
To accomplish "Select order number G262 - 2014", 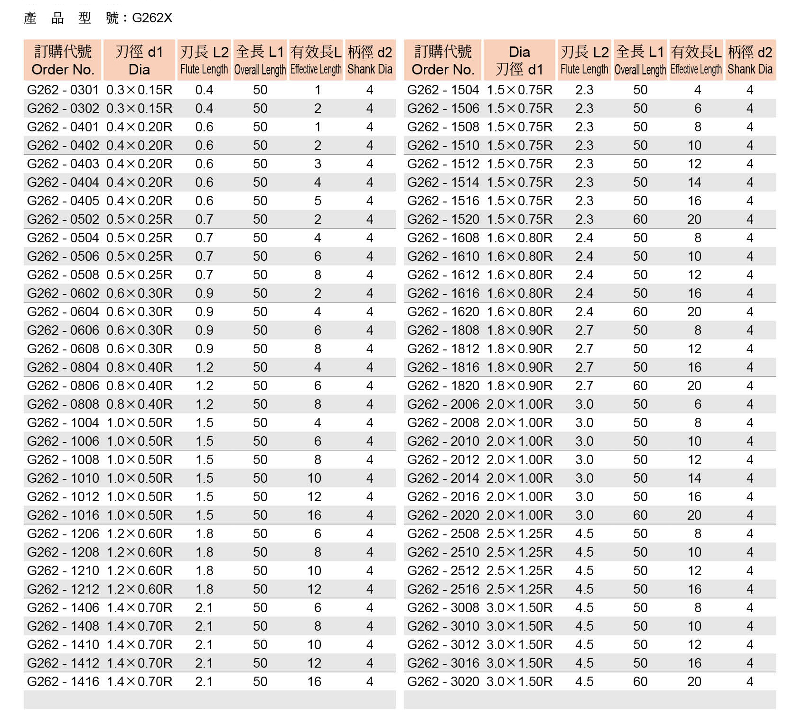I will [443, 478].
